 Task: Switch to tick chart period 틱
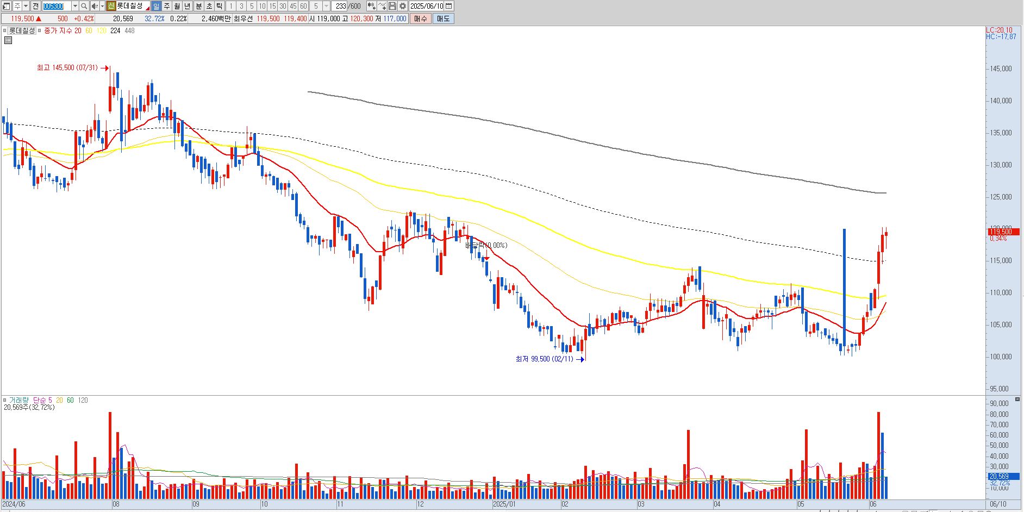click(x=219, y=6)
